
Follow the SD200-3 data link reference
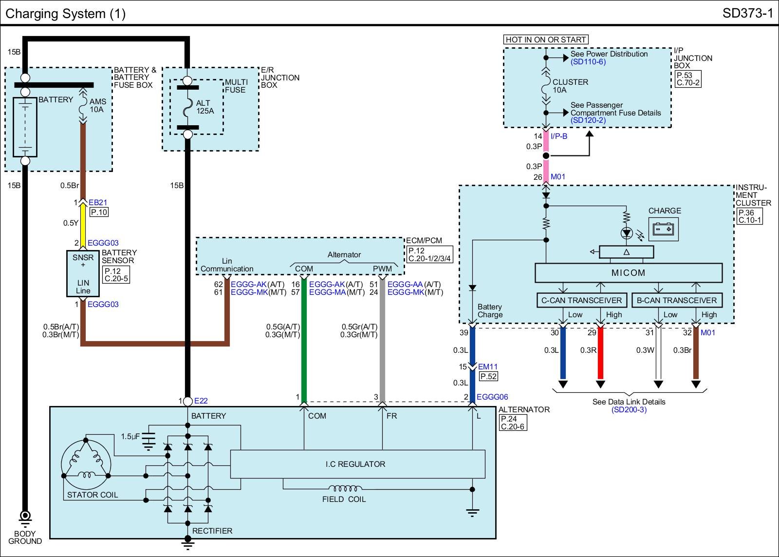pos(629,410)
